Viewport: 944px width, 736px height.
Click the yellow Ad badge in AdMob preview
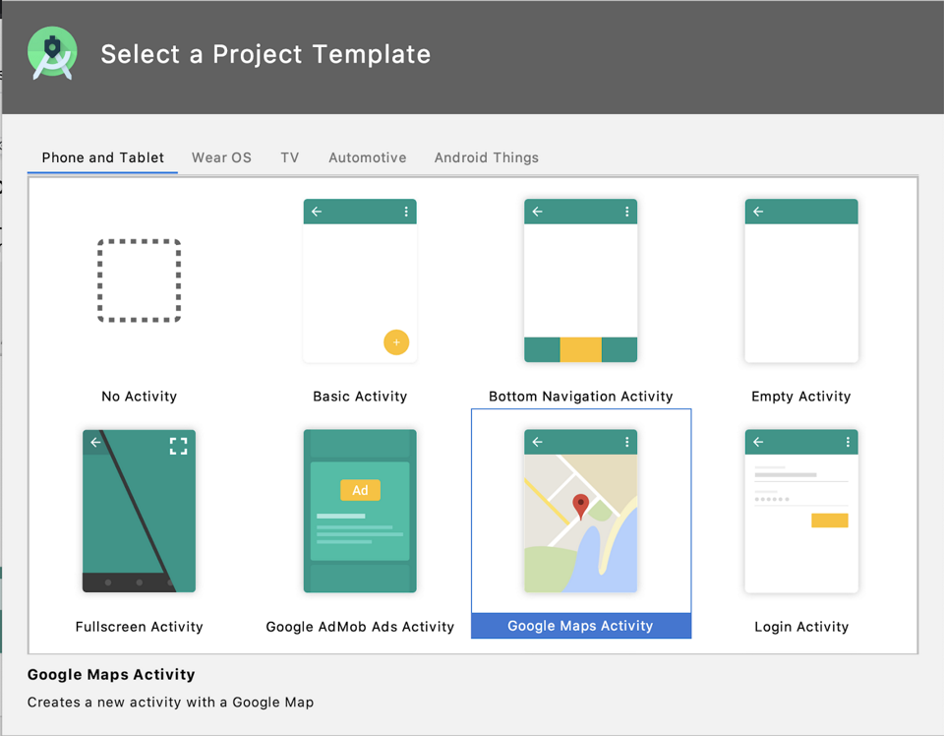pyautogui.click(x=360, y=490)
